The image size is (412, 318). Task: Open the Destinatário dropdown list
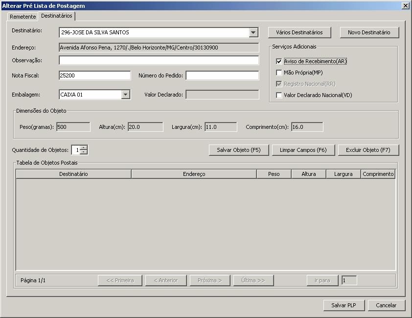coord(253,32)
